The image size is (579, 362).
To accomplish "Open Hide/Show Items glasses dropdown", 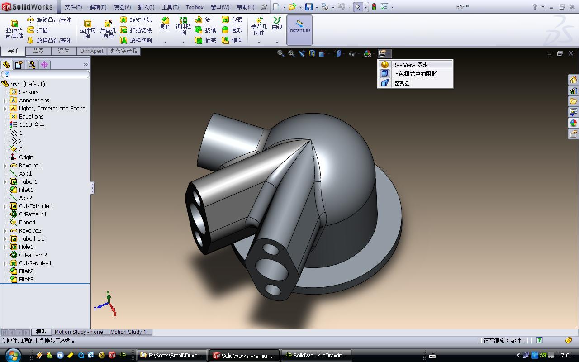I will [x=353, y=53].
